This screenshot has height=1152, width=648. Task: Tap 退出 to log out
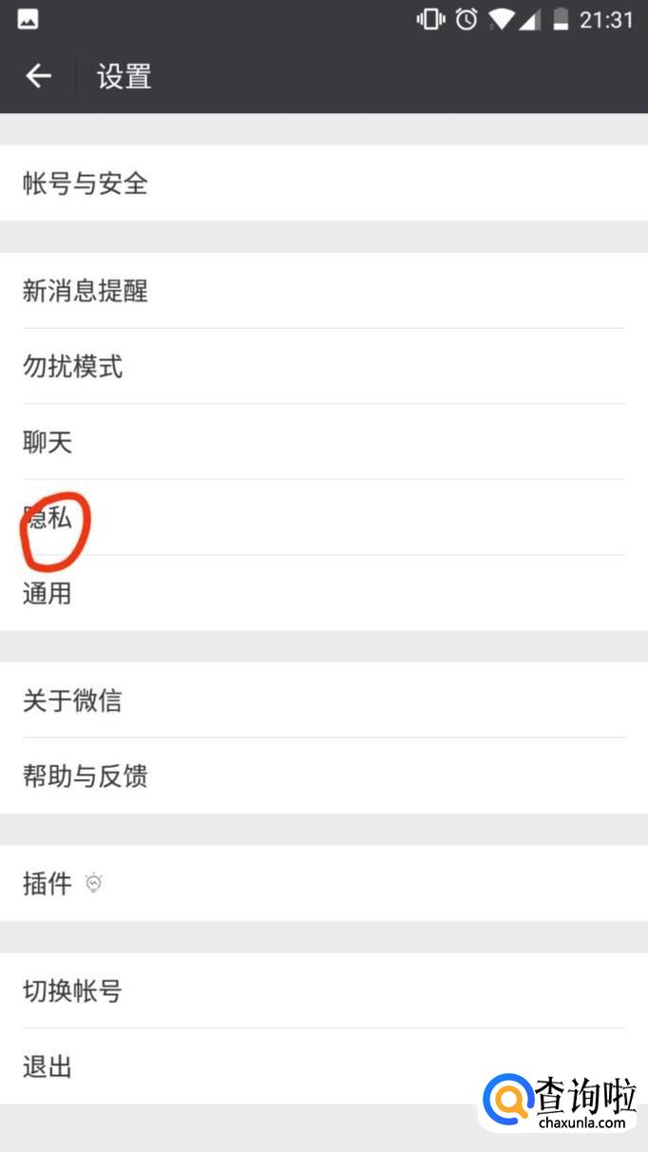[324, 1066]
